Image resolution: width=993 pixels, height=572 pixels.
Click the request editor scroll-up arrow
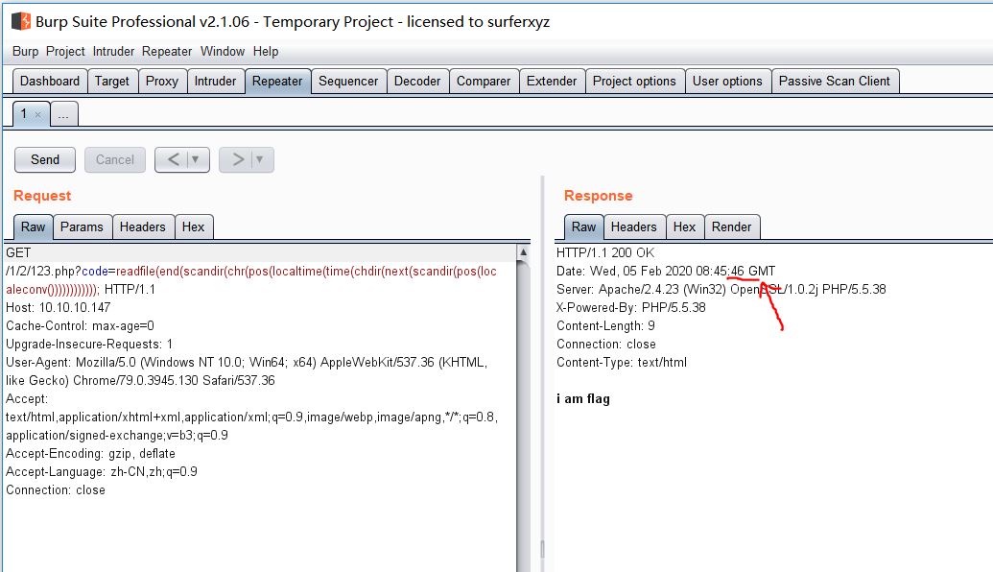[x=523, y=252]
